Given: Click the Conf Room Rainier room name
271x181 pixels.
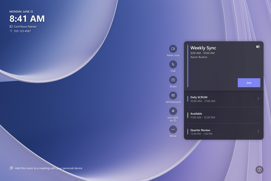Looking at the screenshot, I should pyautogui.click(x=25, y=27).
